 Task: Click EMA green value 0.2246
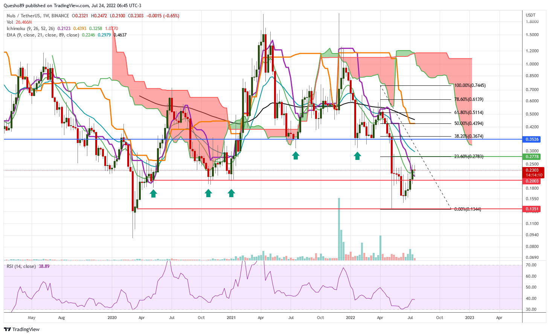tap(88, 35)
